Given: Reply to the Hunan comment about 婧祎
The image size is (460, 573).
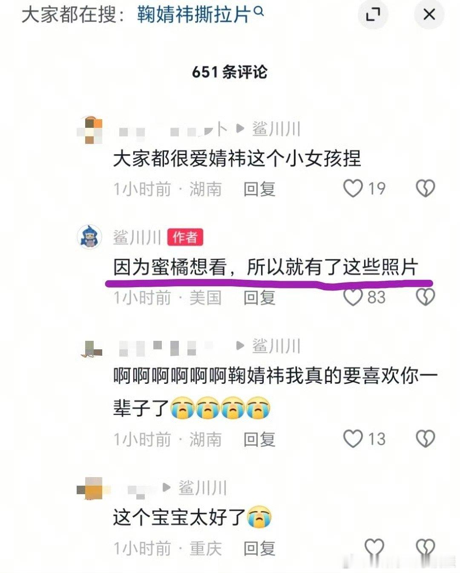Looking at the screenshot, I should click(x=259, y=189).
